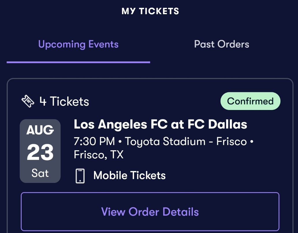Click the ticket icon beside 4 Tickets

28,101
